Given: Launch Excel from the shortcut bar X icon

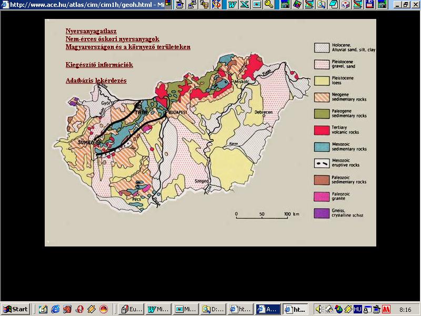Looking at the screenshot, I should click(x=245, y=5).
